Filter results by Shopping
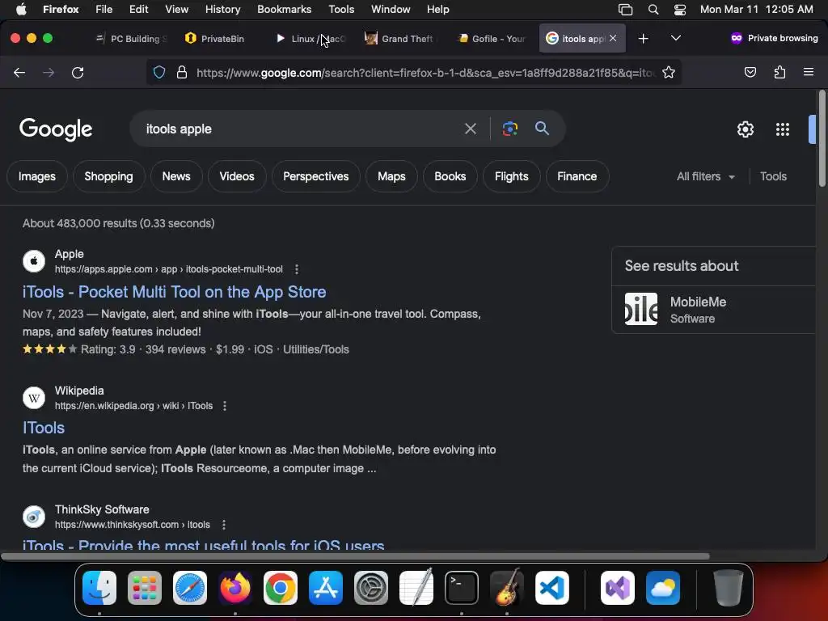Viewport: 828px width, 621px height. [109, 177]
